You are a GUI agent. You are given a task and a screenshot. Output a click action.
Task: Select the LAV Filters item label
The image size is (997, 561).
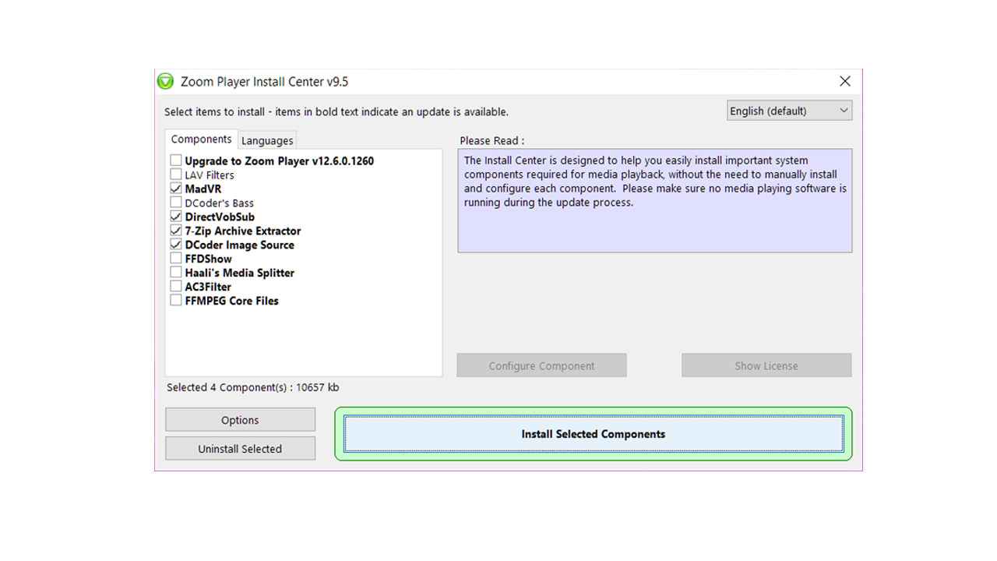(x=210, y=175)
